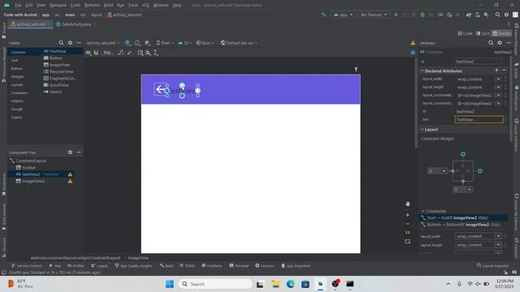This screenshot has width=520, height=292.
Task: Click the Debug app bug icon
Action: (422, 15)
